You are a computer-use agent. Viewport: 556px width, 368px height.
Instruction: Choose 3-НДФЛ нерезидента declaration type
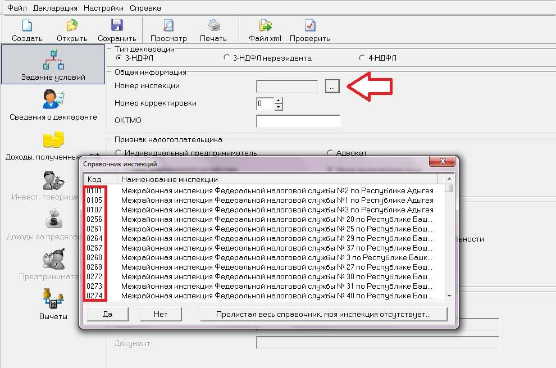[226, 58]
